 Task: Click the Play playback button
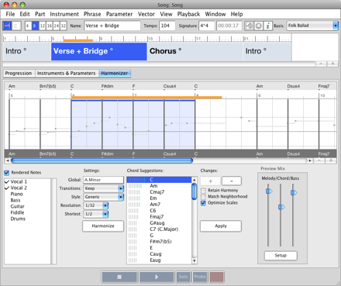157,277
